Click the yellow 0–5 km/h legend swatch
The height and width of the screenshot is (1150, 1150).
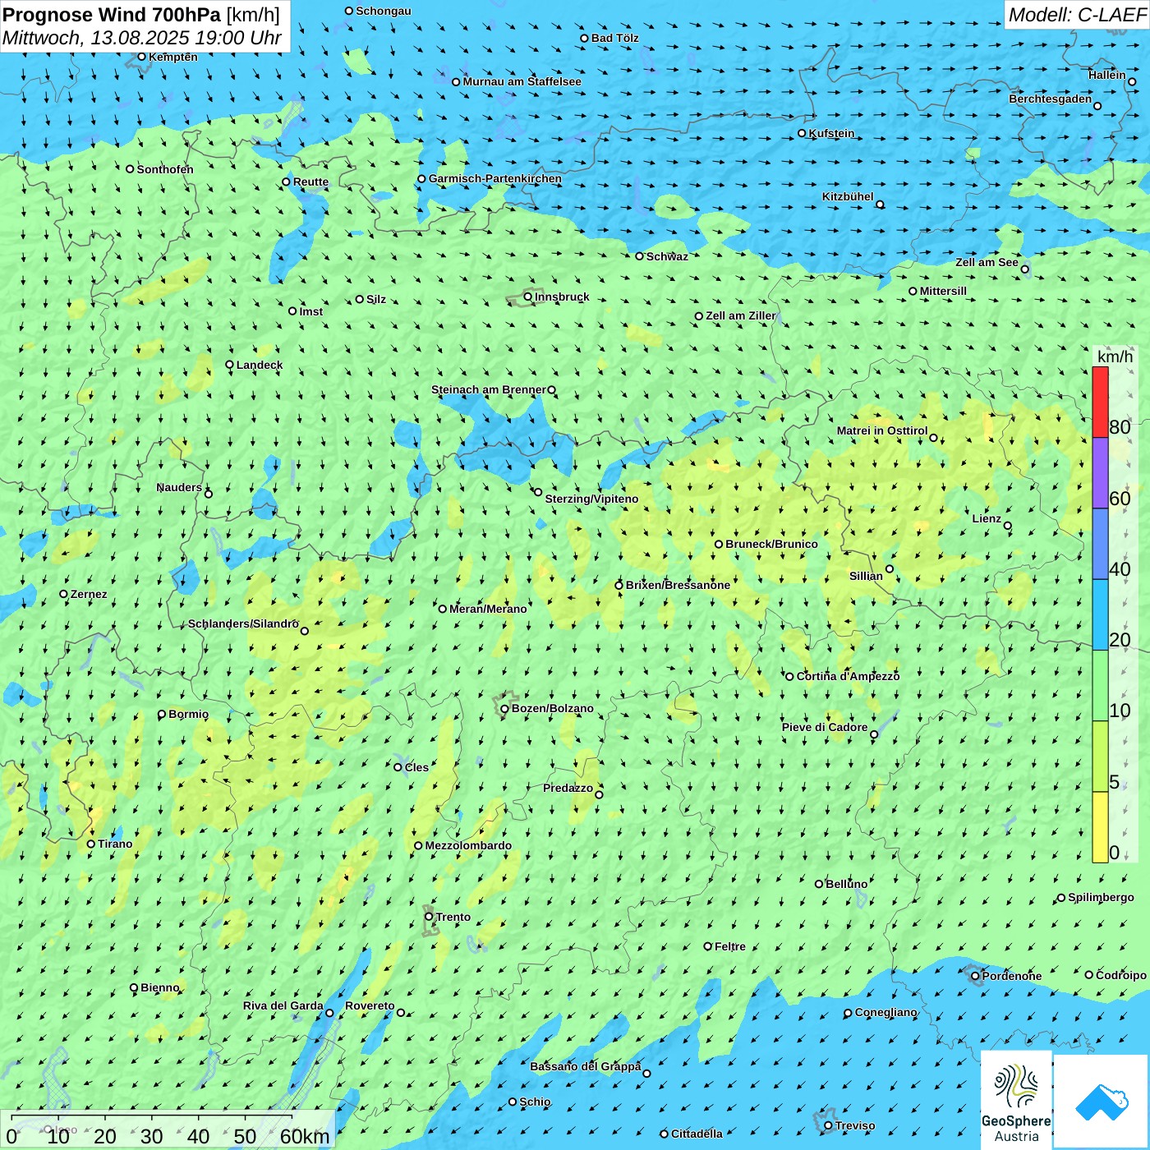click(1100, 827)
